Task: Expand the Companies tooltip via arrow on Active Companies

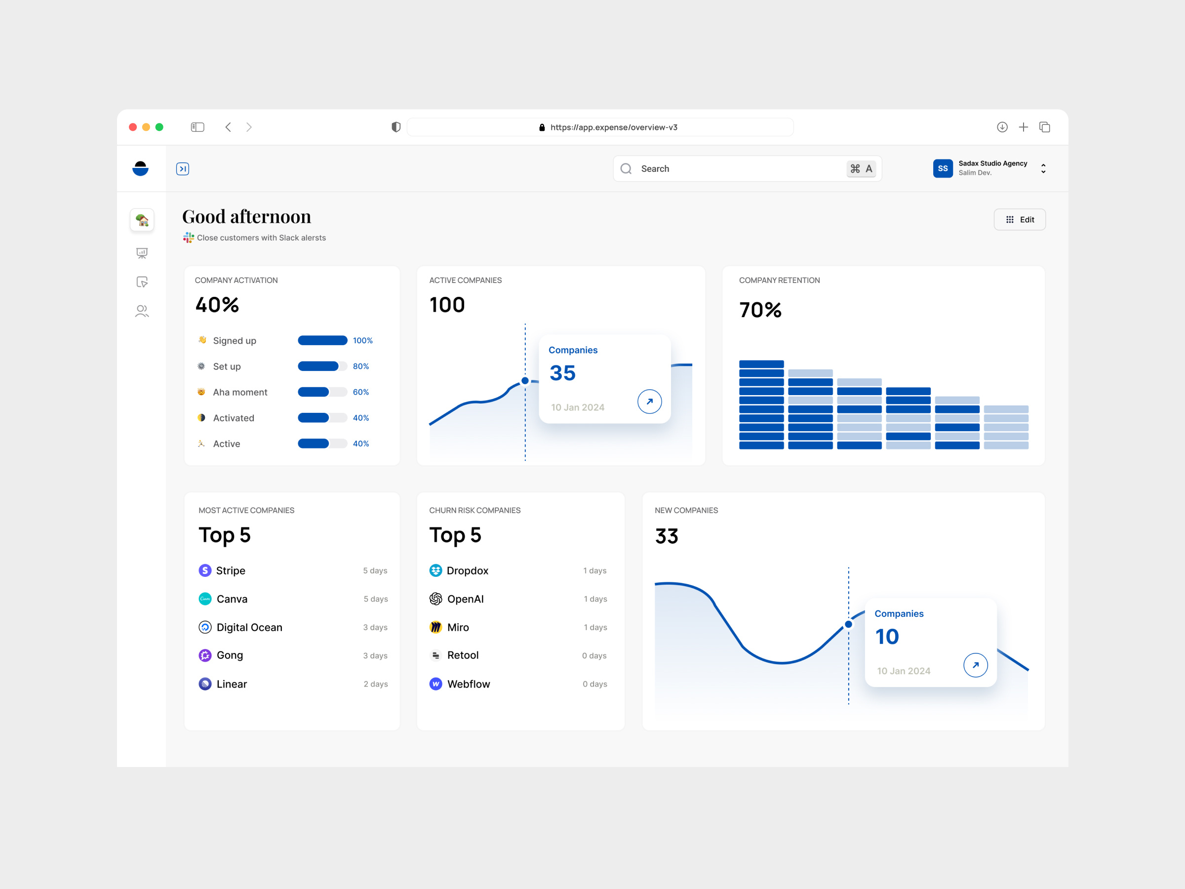Action: pyautogui.click(x=649, y=401)
